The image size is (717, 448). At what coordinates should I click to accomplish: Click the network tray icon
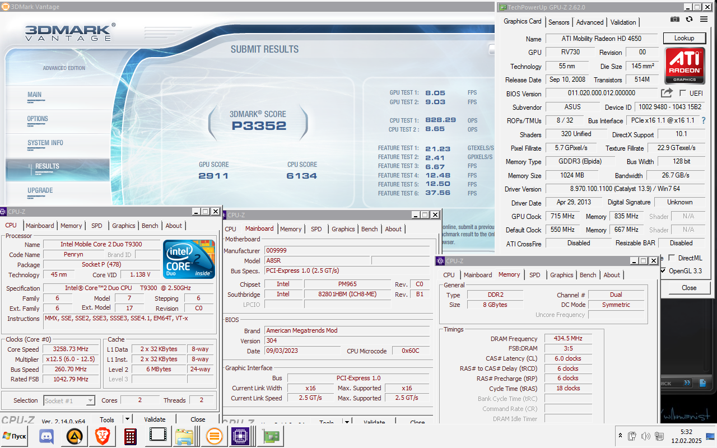point(660,436)
